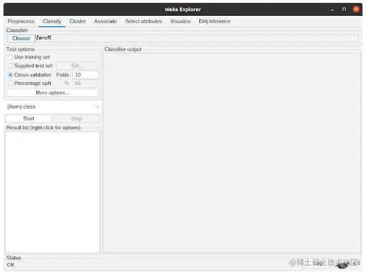The image size is (366, 275).
Task: Open the Select attributes tab
Action: (144, 21)
